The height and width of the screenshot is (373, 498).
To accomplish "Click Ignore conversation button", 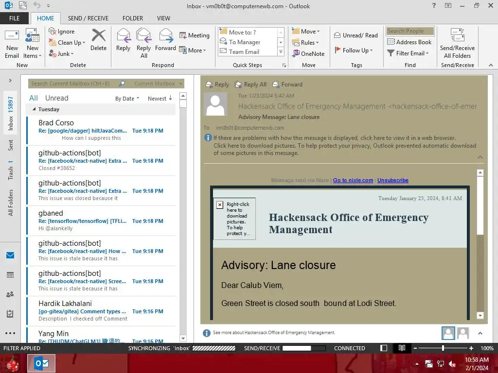I will click(x=62, y=32).
